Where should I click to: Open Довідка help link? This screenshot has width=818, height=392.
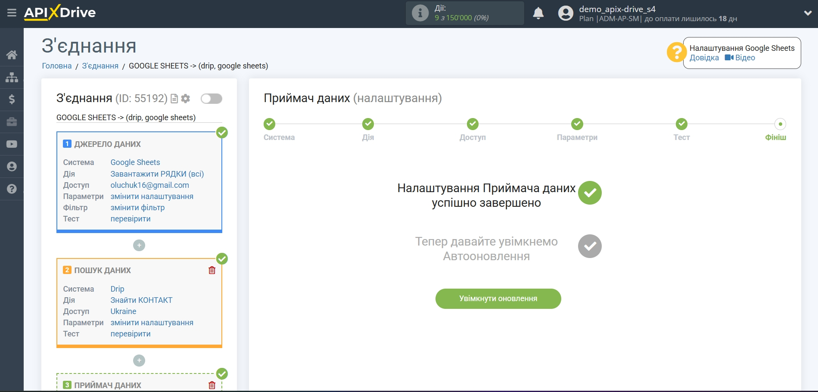tap(704, 58)
